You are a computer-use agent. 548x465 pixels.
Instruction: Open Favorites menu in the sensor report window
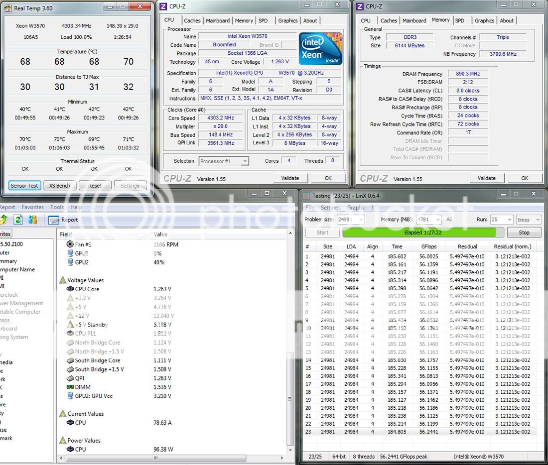(32, 207)
